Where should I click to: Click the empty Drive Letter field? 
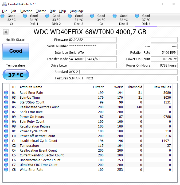(93, 65)
